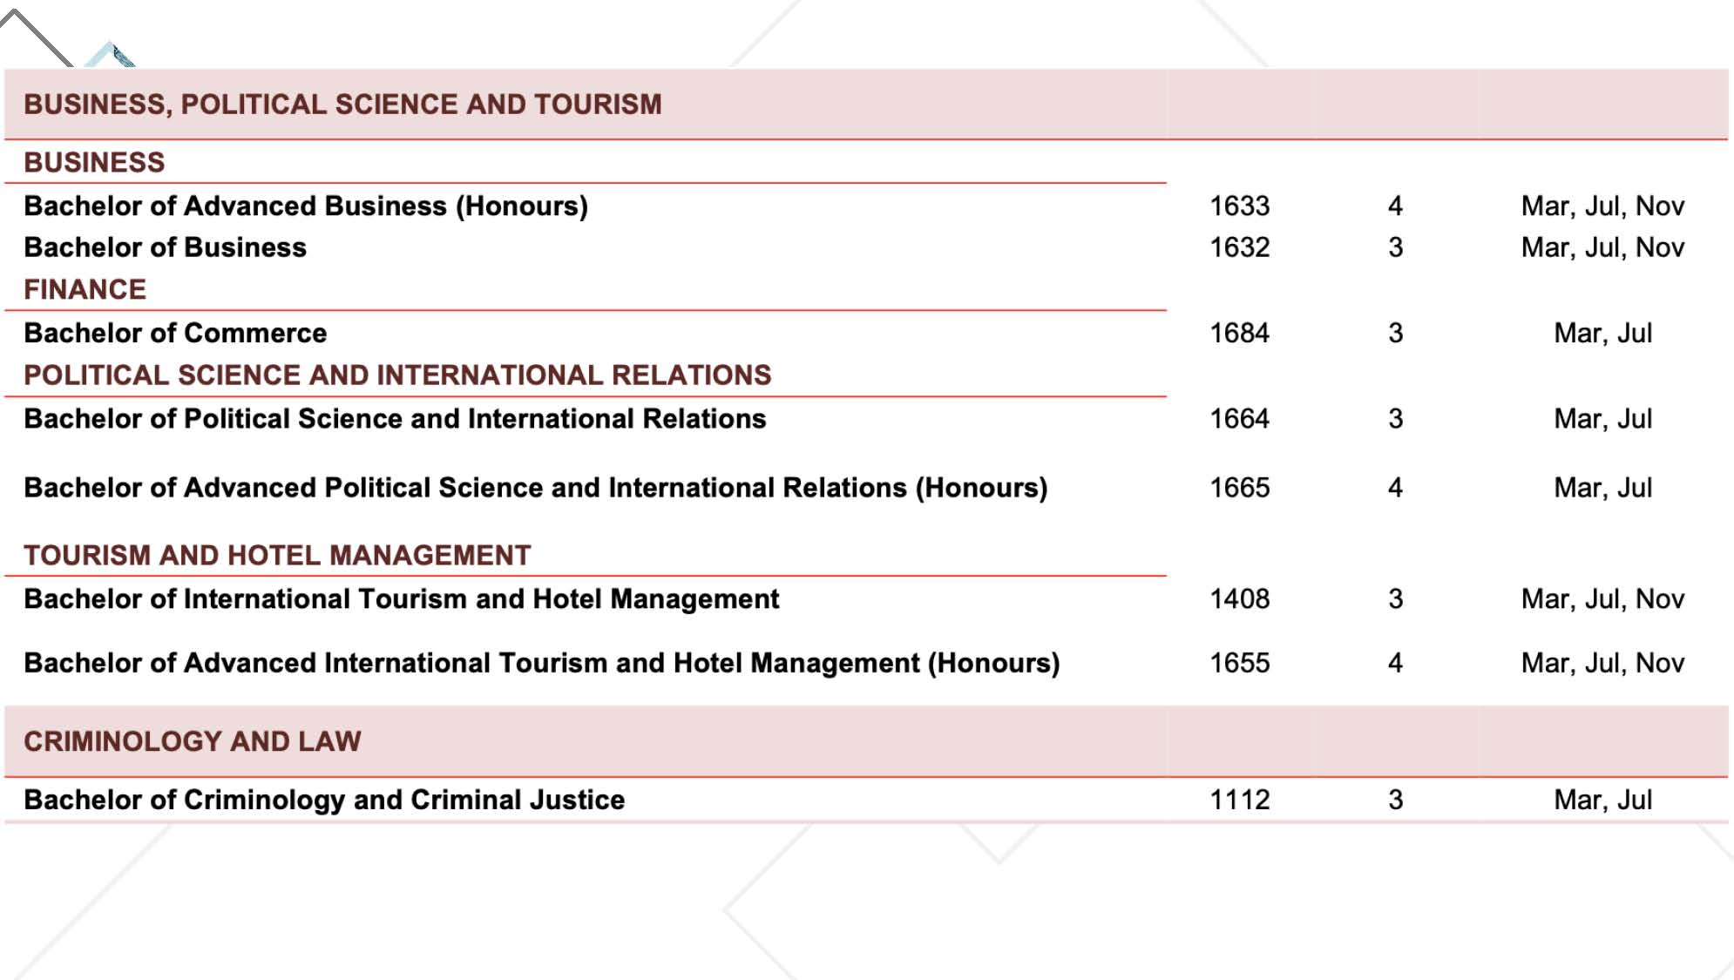This screenshot has height=980, width=1734.
Task: Click Bachelor of International Tourism and Hotel Management
Action: point(402,599)
